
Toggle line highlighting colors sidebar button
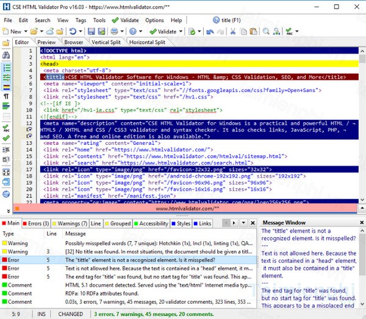click(x=6, y=88)
